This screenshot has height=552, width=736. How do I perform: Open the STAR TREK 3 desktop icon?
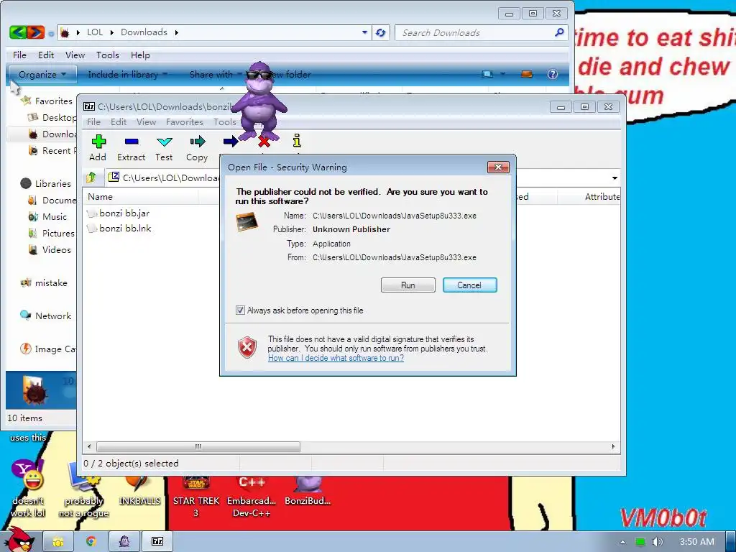click(196, 497)
